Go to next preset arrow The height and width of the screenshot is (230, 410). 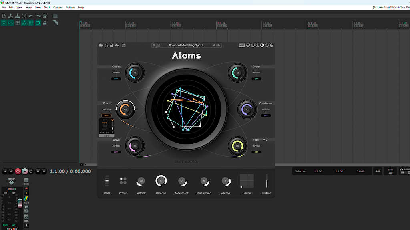point(219,46)
